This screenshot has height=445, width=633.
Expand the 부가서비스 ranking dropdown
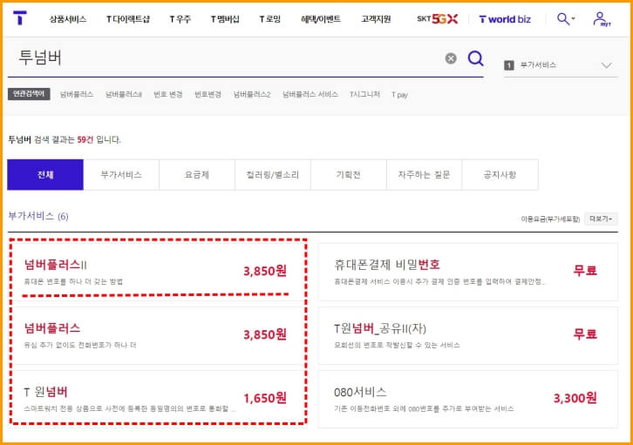pos(561,65)
